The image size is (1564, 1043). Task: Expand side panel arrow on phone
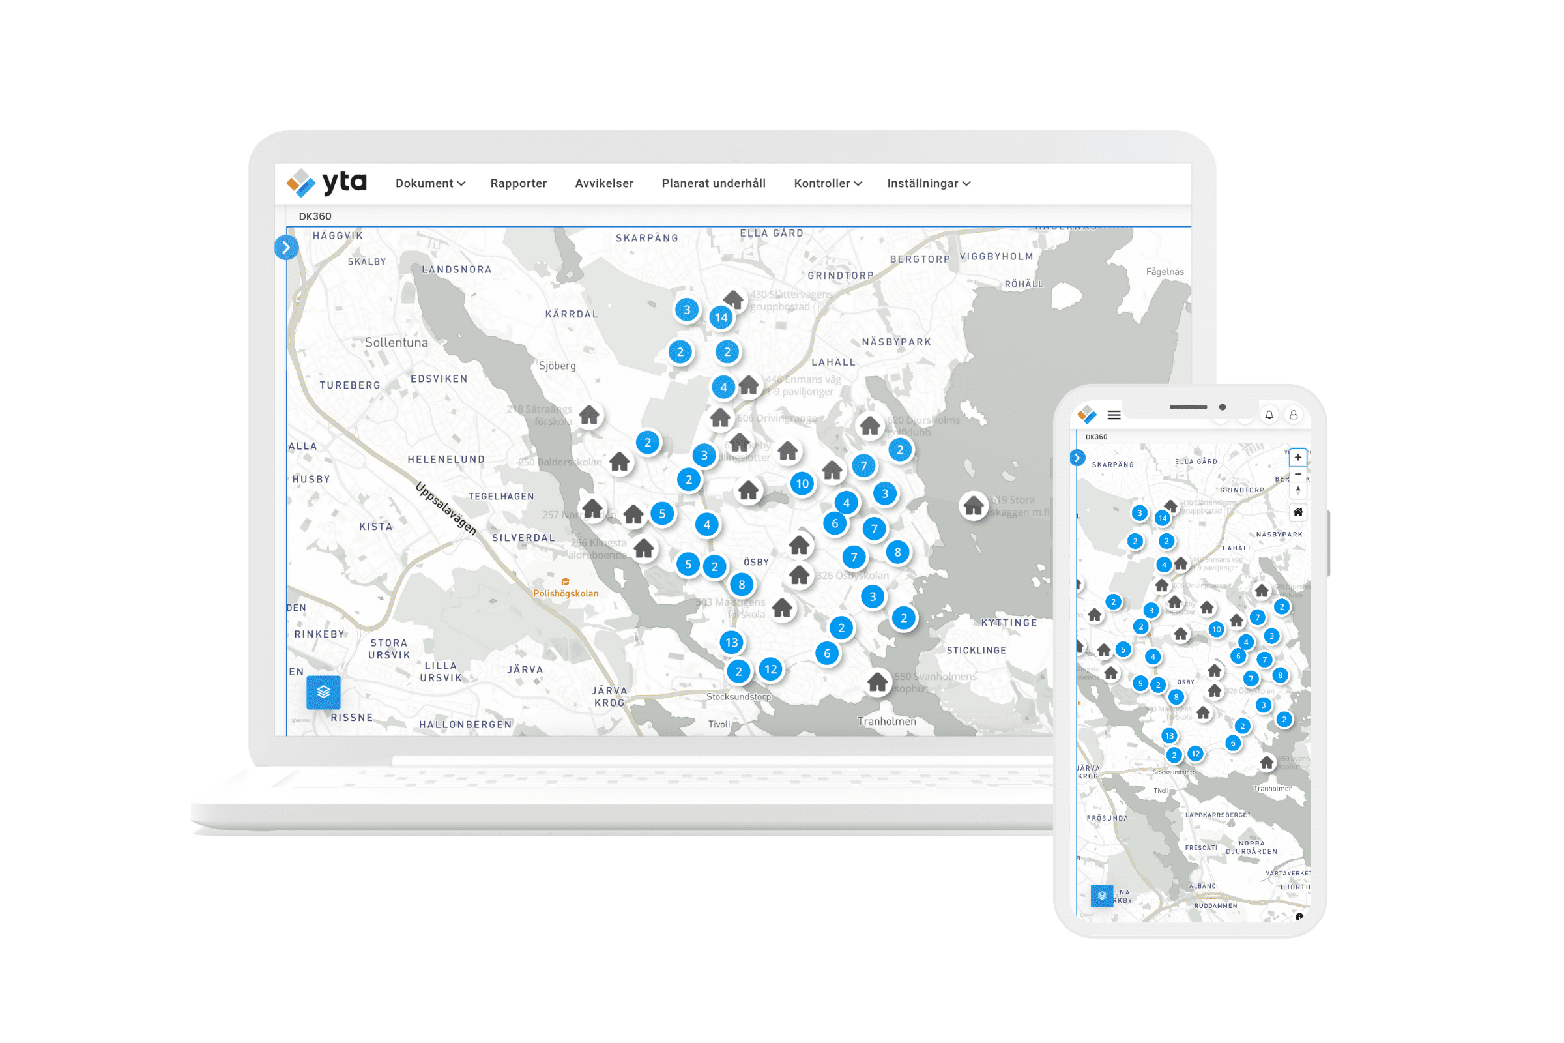(1077, 458)
